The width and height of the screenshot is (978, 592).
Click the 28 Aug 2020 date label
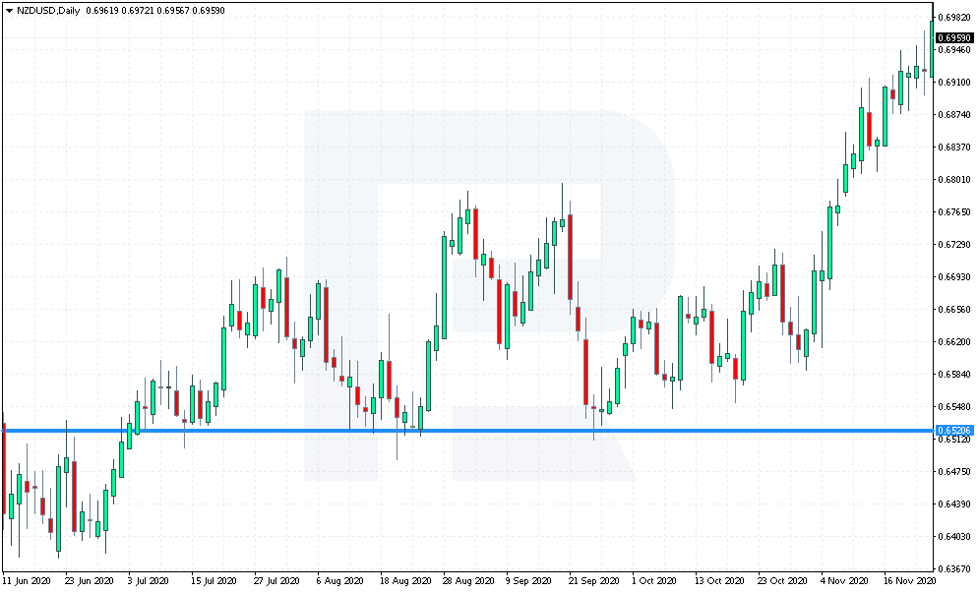pyautogui.click(x=468, y=581)
